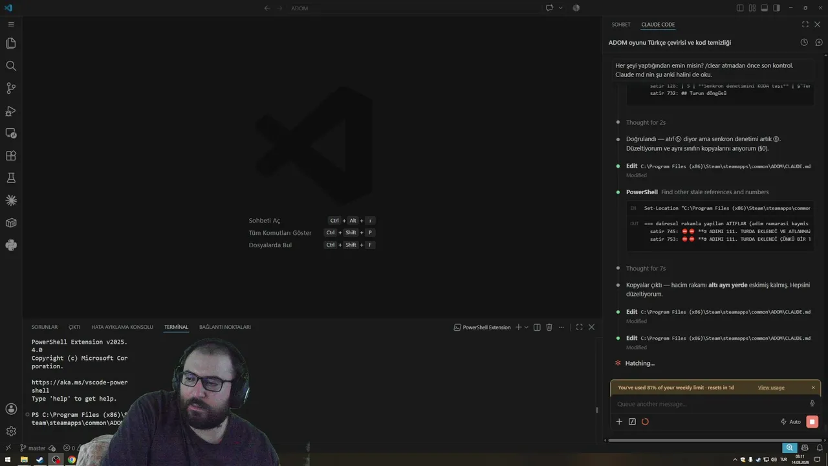The width and height of the screenshot is (828, 466).
Task: Open the Remote Explorer view
Action: [11, 133]
